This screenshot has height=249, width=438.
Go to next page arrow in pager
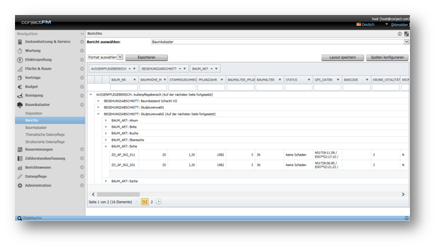(x=159, y=201)
